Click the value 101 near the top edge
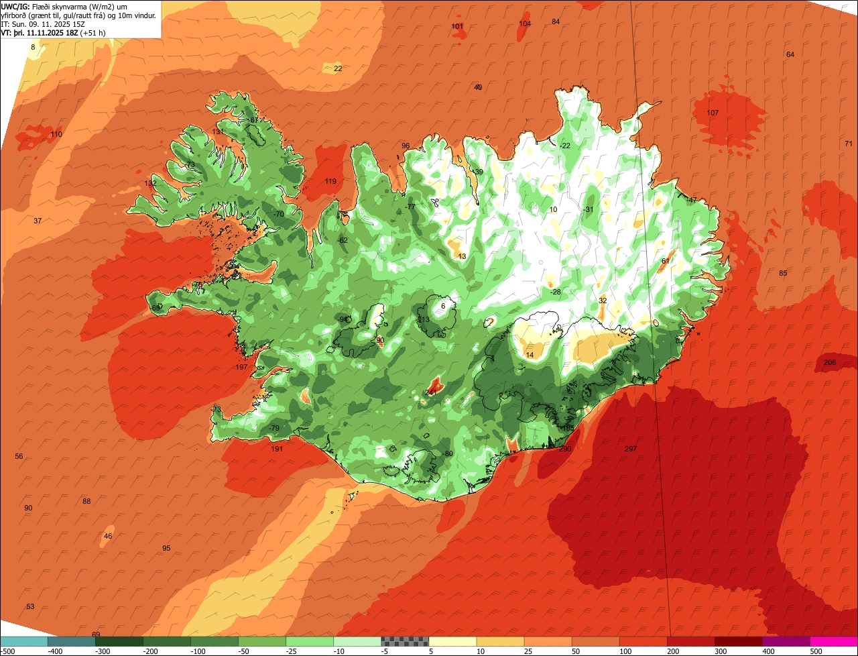The height and width of the screenshot is (656, 858). tap(457, 26)
